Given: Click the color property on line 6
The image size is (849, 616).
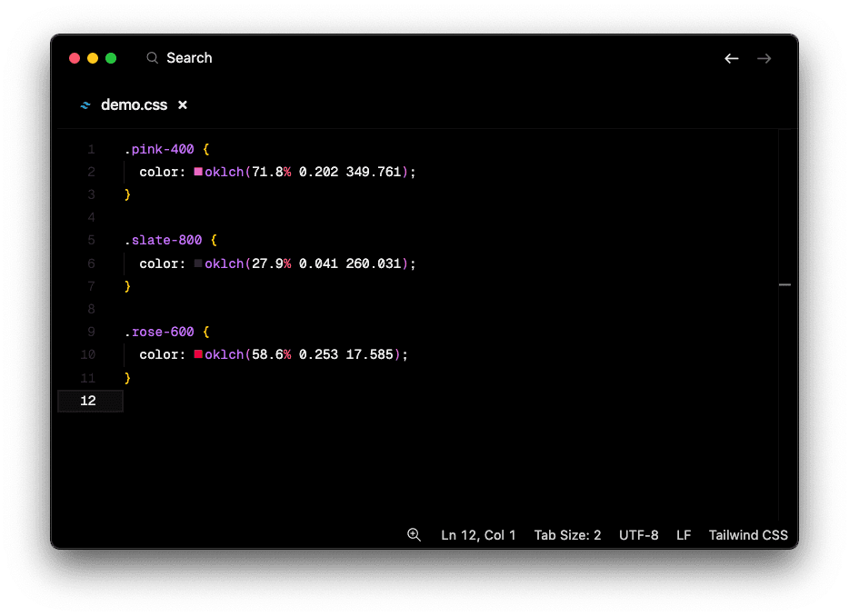Looking at the screenshot, I should 159,263.
